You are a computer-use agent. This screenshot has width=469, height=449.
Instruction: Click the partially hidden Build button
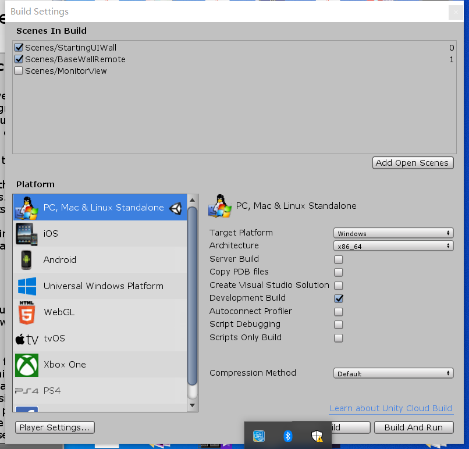(x=350, y=427)
